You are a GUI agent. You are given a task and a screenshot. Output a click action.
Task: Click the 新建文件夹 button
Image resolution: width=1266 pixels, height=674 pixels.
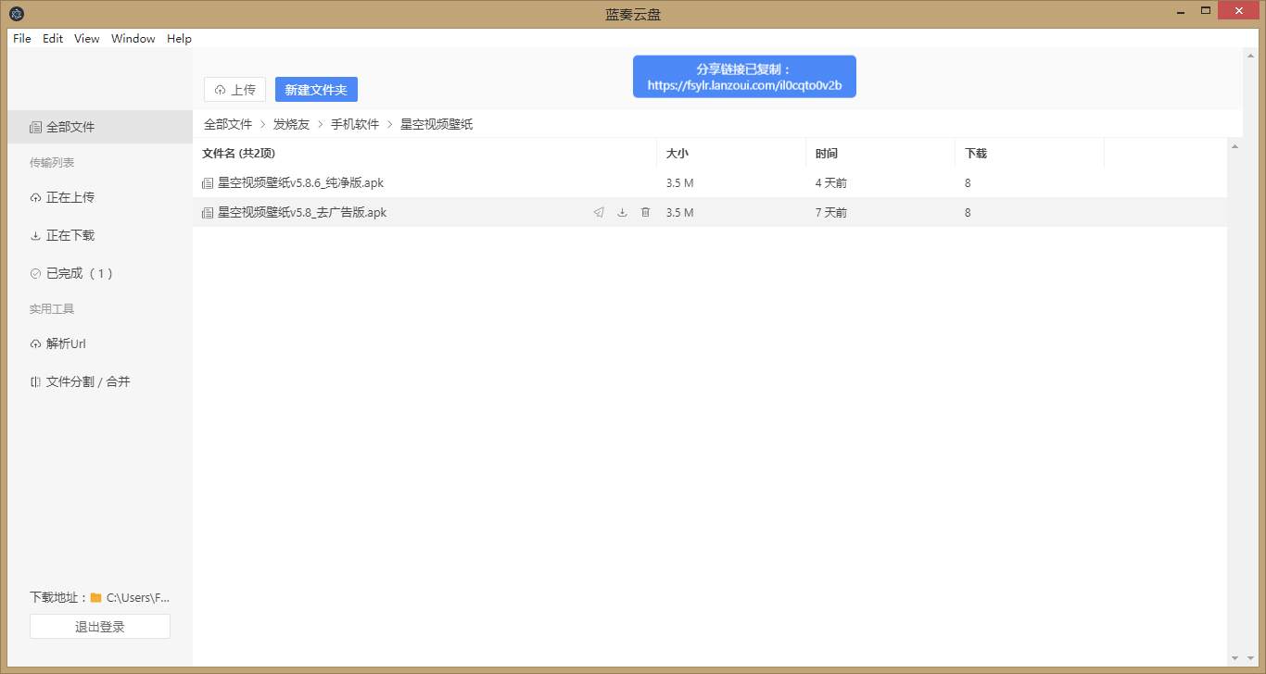[316, 90]
